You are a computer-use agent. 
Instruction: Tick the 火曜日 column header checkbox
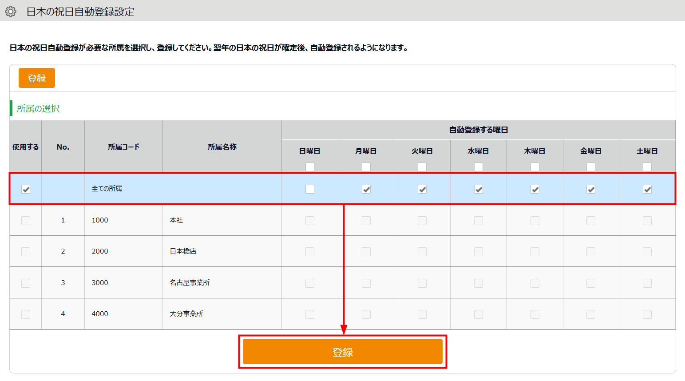pyautogui.click(x=422, y=167)
